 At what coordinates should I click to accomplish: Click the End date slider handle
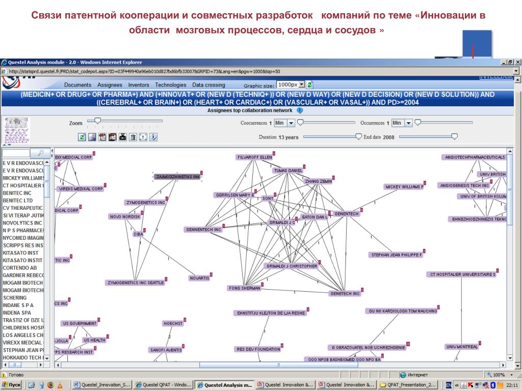point(454,136)
